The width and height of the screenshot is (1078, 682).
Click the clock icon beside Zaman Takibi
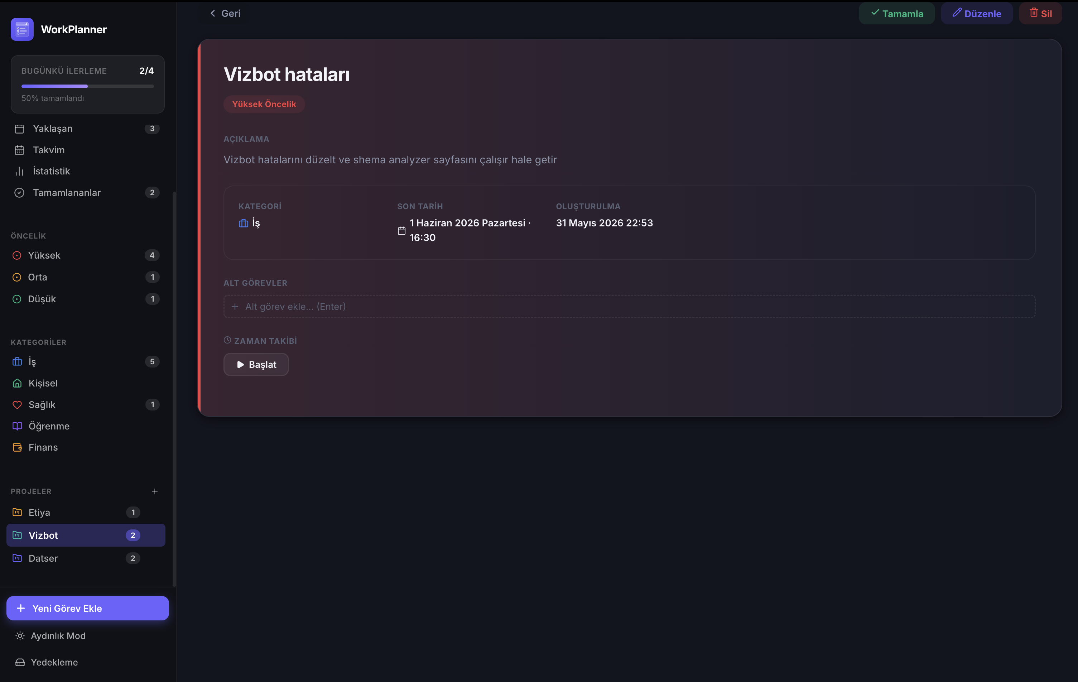point(227,340)
